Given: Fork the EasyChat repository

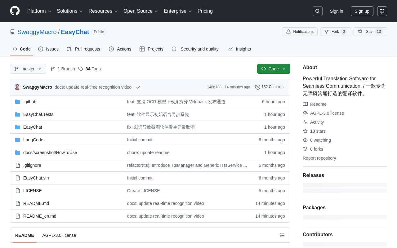Looking at the screenshot, I should (x=336, y=32).
